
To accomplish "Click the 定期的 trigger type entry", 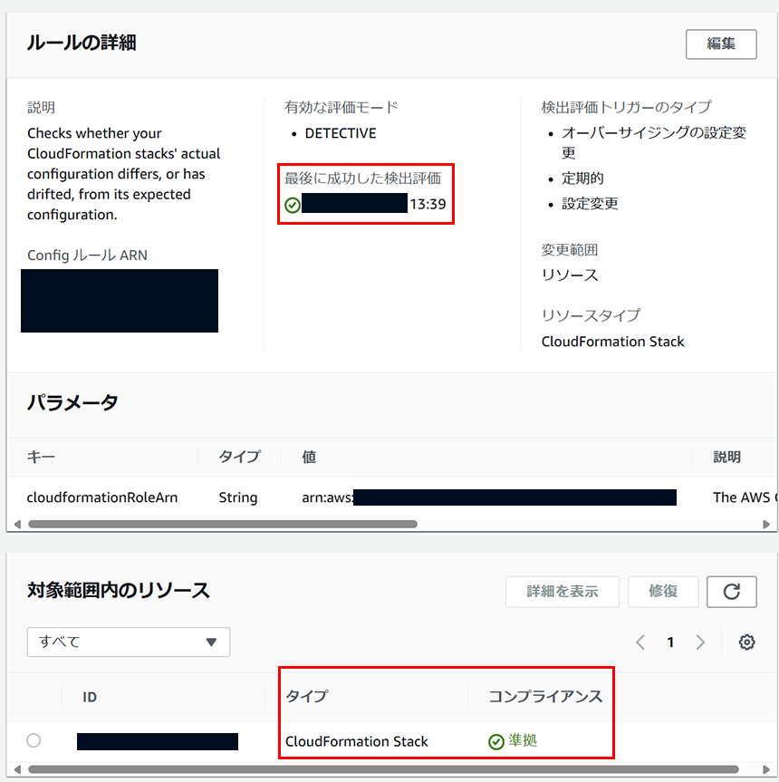I will (x=582, y=178).
